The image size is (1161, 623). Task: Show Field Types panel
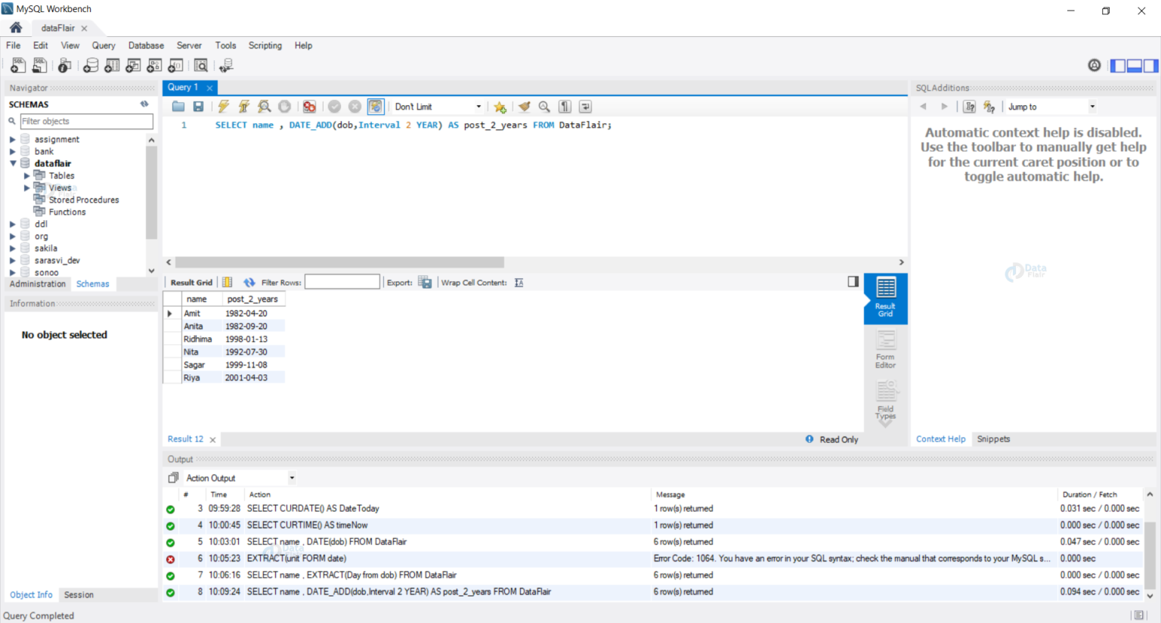pos(885,400)
